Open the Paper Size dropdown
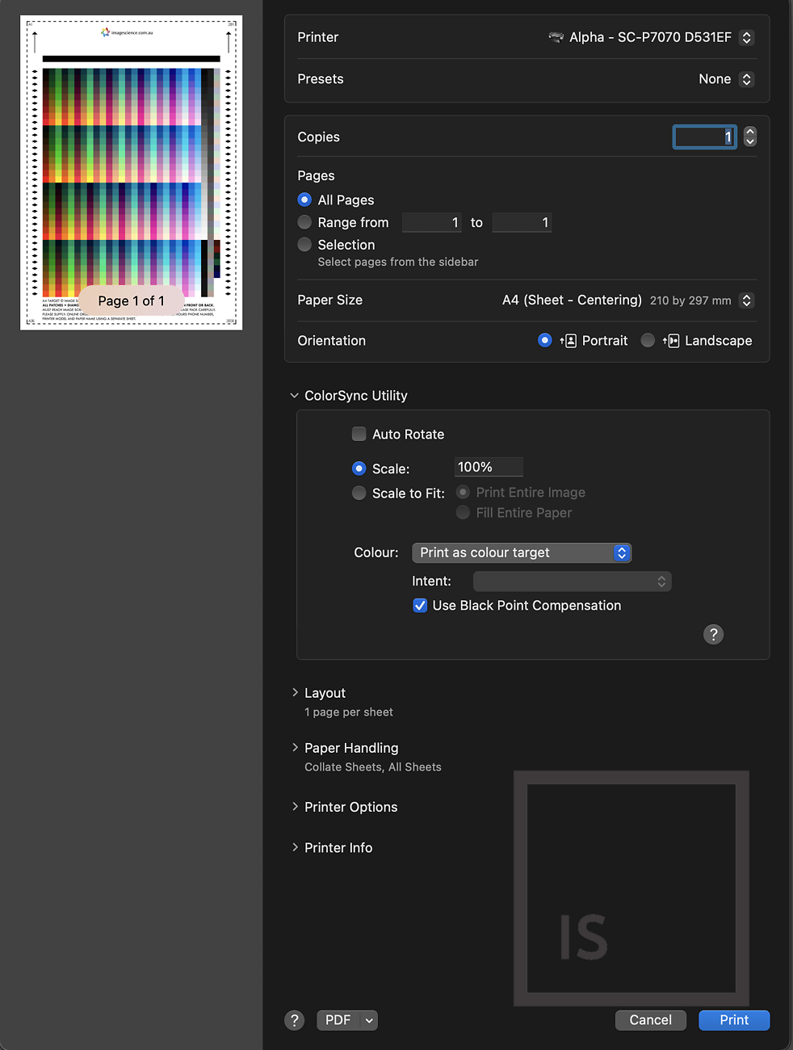Viewport: 793px width, 1050px height. click(x=745, y=300)
